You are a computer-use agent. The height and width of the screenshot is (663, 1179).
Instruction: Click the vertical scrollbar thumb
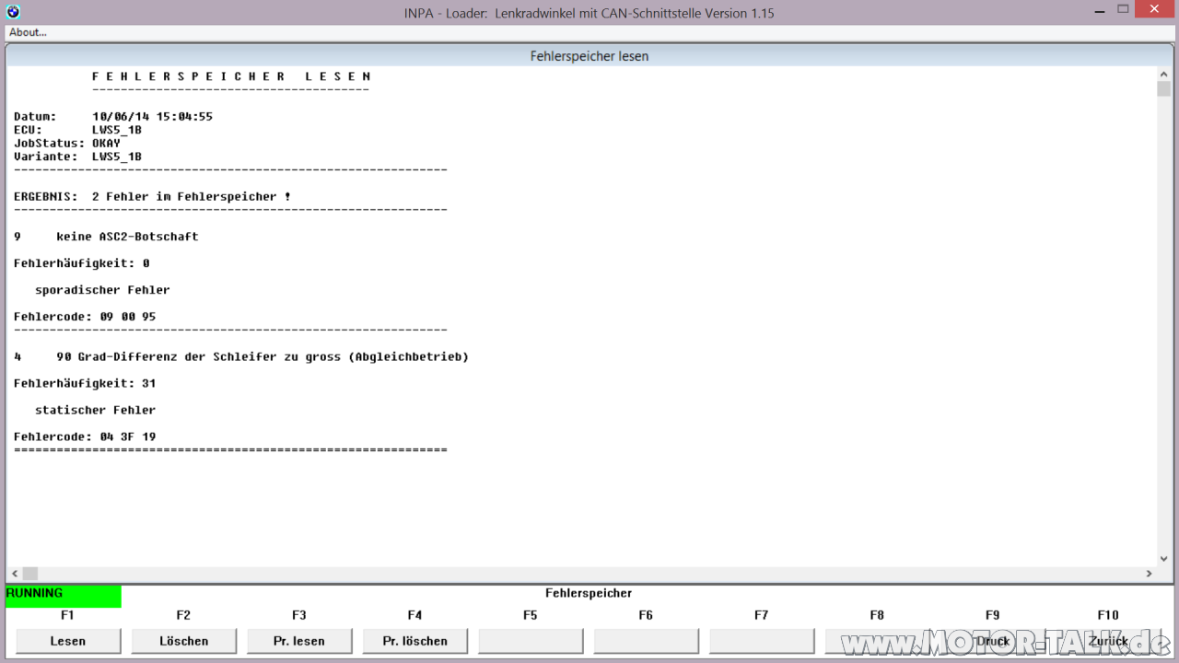click(1163, 89)
